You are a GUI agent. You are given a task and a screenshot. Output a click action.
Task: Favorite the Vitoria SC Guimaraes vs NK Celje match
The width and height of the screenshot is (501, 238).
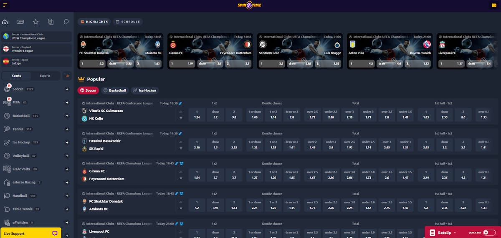181,118
